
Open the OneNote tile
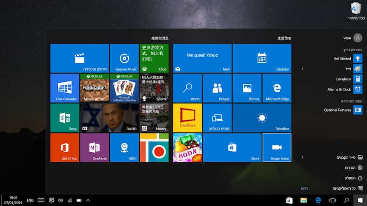click(x=94, y=147)
